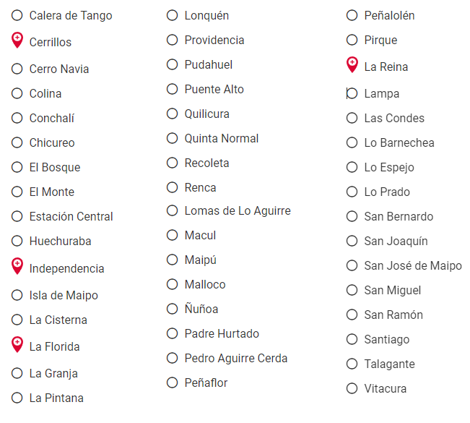Mark the Puente Alto radio option
This screenshot has height=423, width=470.
(x=172, y=89)
